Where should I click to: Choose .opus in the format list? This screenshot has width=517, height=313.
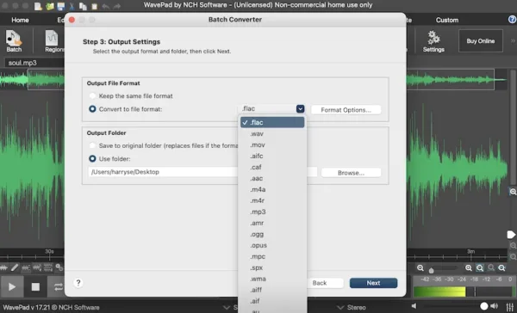tap(272, 246)
